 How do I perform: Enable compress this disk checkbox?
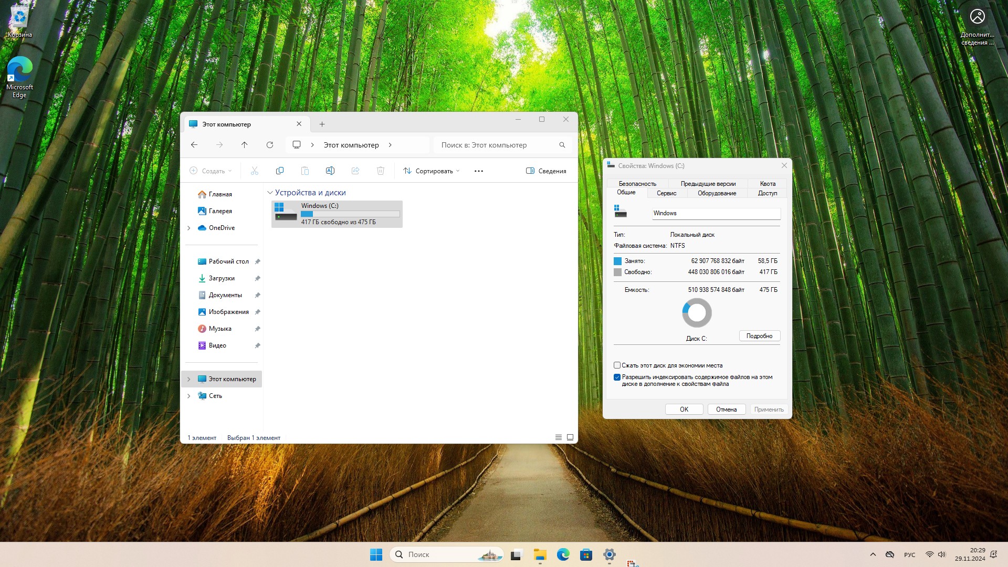[617, 365]
